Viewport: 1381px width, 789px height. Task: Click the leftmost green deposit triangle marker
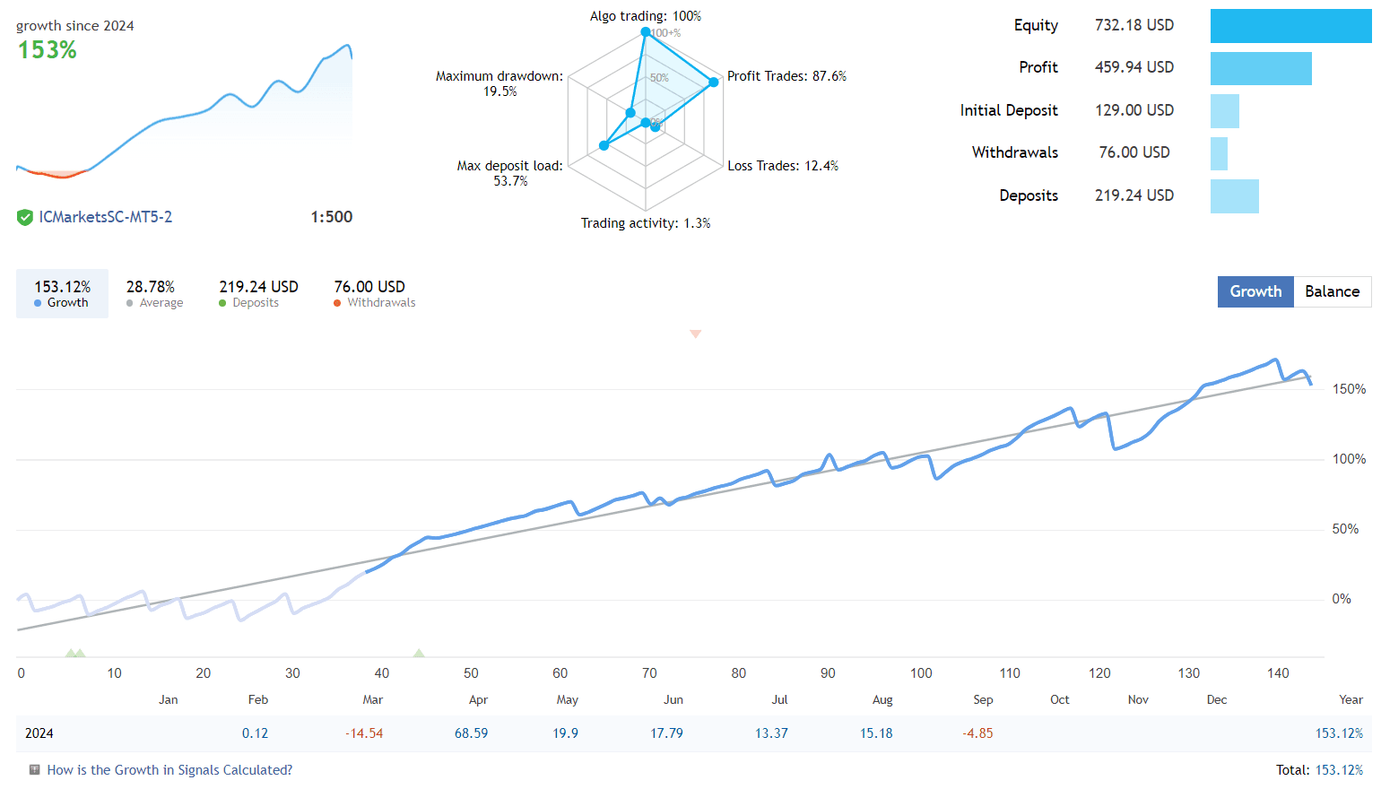point(71,654)
